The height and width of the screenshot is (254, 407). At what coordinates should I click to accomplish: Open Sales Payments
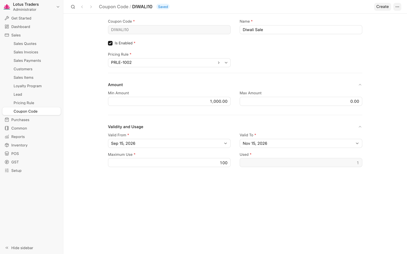(x=32, y=60)
